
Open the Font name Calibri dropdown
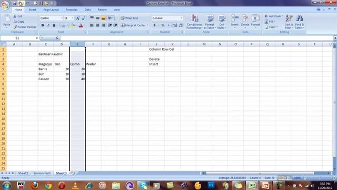pos(62,18)
